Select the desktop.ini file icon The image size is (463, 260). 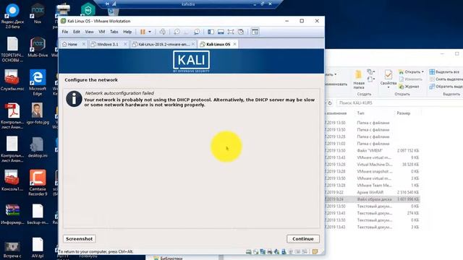tap(38, 147)
